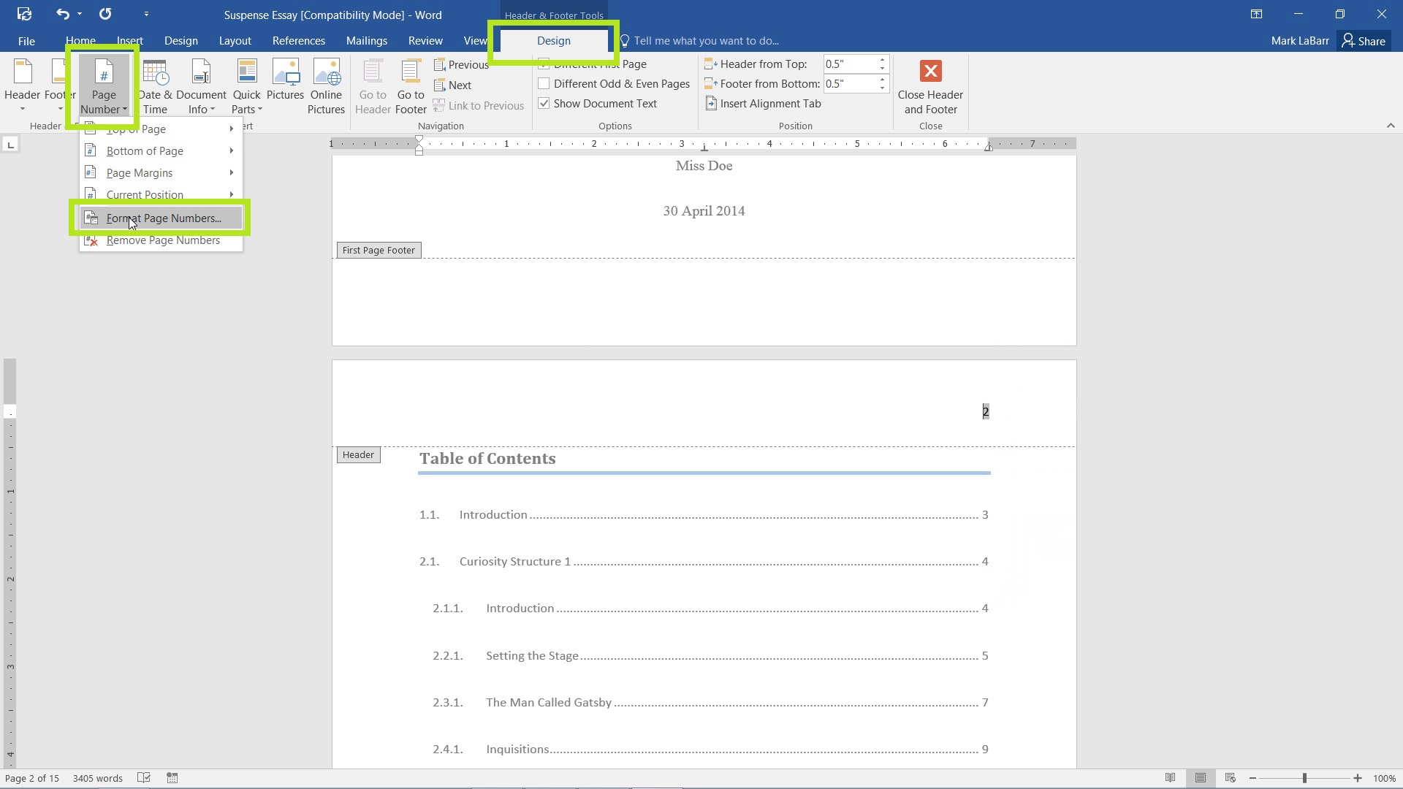
Task: Open the Mailings tab
Action: click(367, 41)
